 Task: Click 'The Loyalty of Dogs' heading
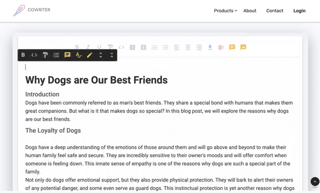pyautogui.click(x=53, y=131)
